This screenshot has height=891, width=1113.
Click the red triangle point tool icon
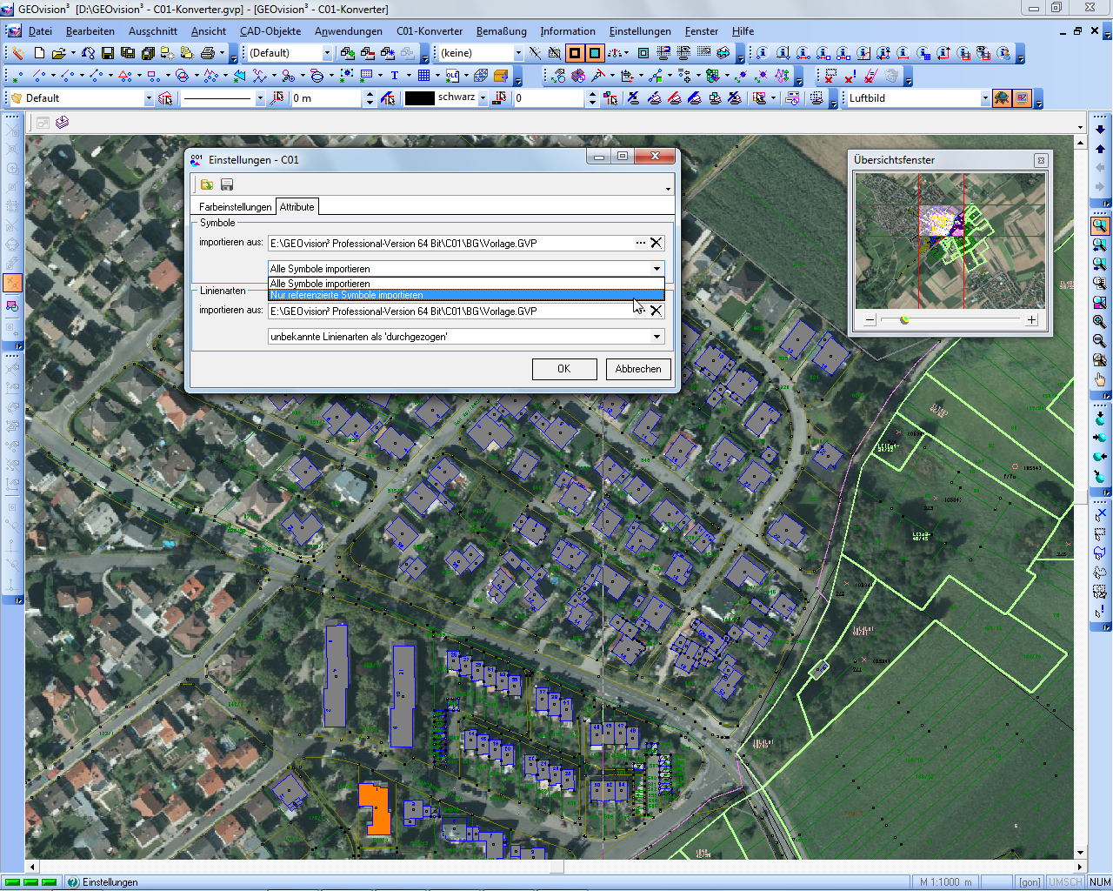click(x=124, y=76)
